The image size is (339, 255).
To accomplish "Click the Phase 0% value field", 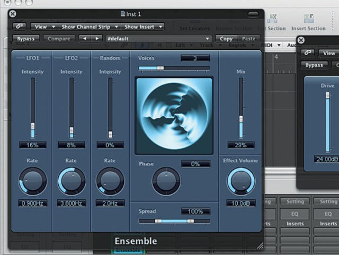I will pos(195,164).
